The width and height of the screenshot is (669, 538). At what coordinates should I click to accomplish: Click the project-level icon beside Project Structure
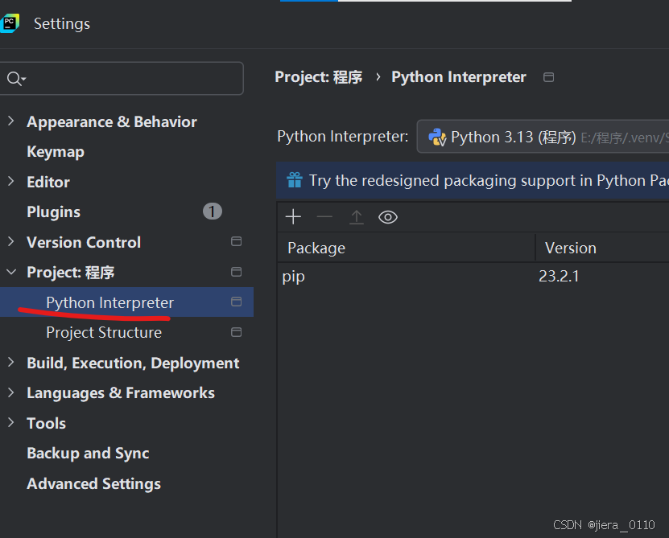[x=236, y=332]
